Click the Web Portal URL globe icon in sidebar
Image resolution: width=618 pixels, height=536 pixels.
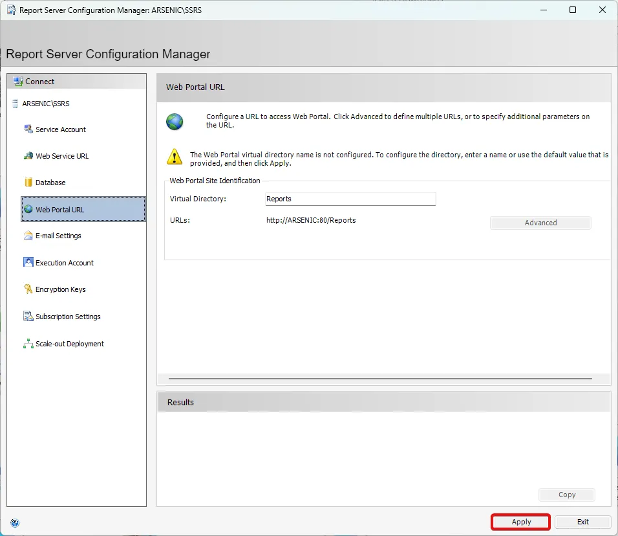(28, 209)
